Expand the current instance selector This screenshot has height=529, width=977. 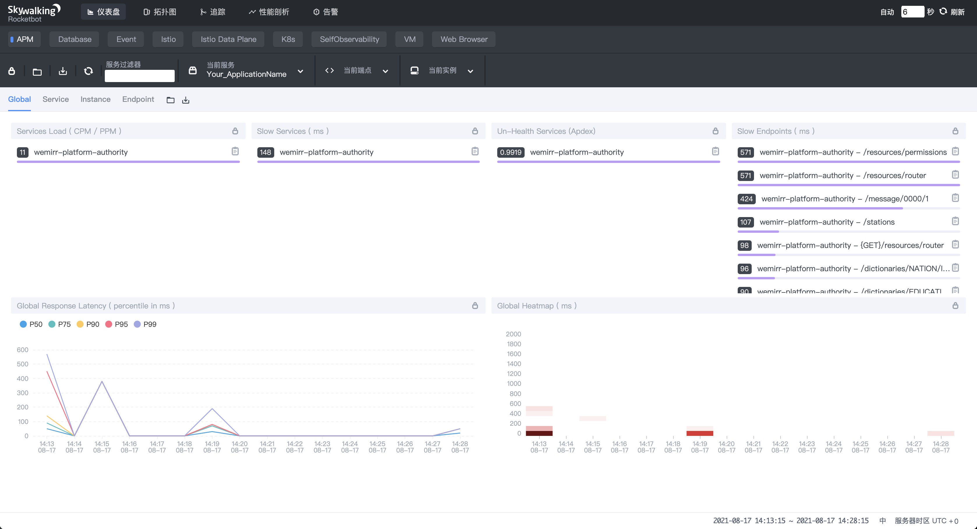[x=470, y=71]
